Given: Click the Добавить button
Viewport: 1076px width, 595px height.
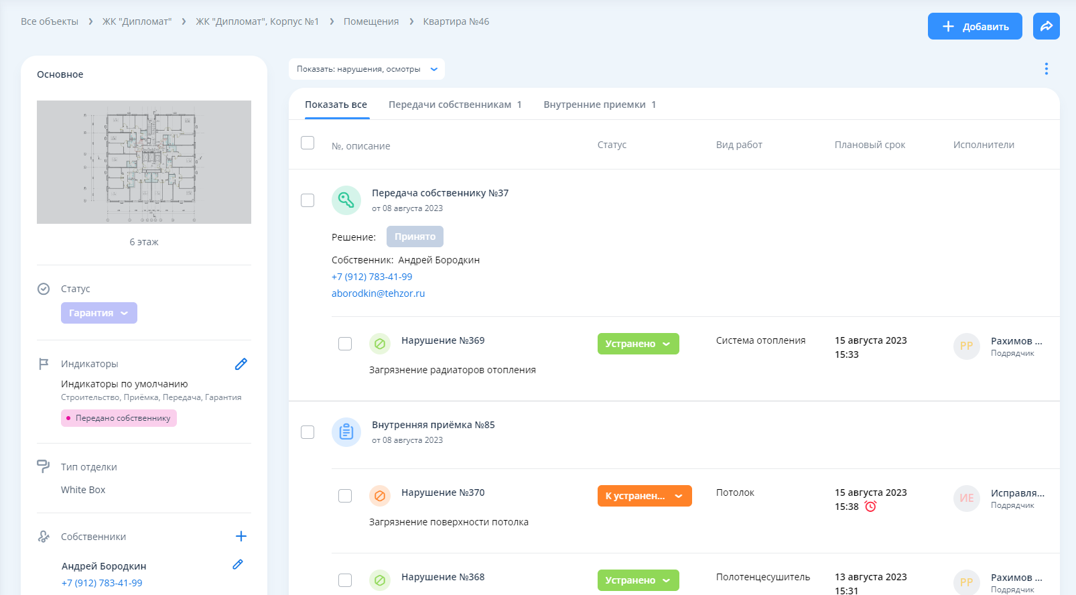Looking at the screenshot, I should 974,26.
